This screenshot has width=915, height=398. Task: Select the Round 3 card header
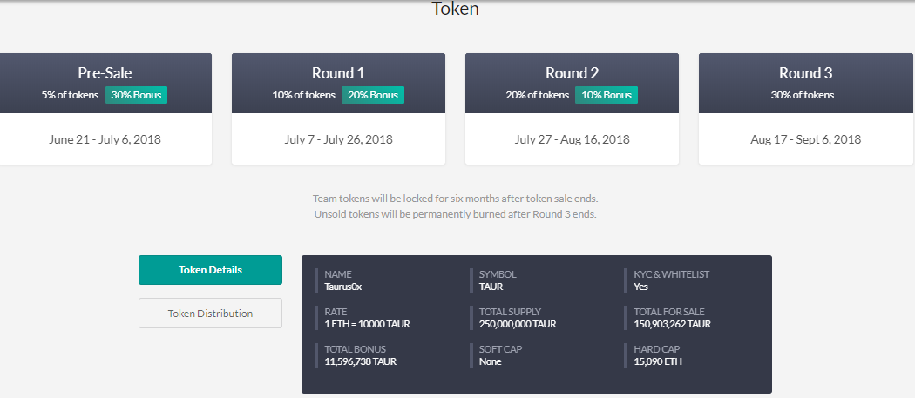[805, 74]
